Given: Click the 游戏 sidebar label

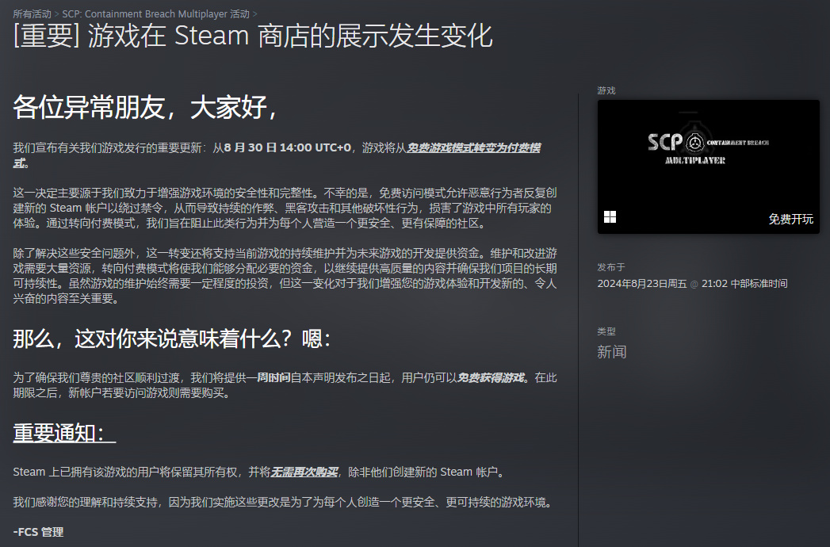Looking at the screenshot, I should click(606, 90).
